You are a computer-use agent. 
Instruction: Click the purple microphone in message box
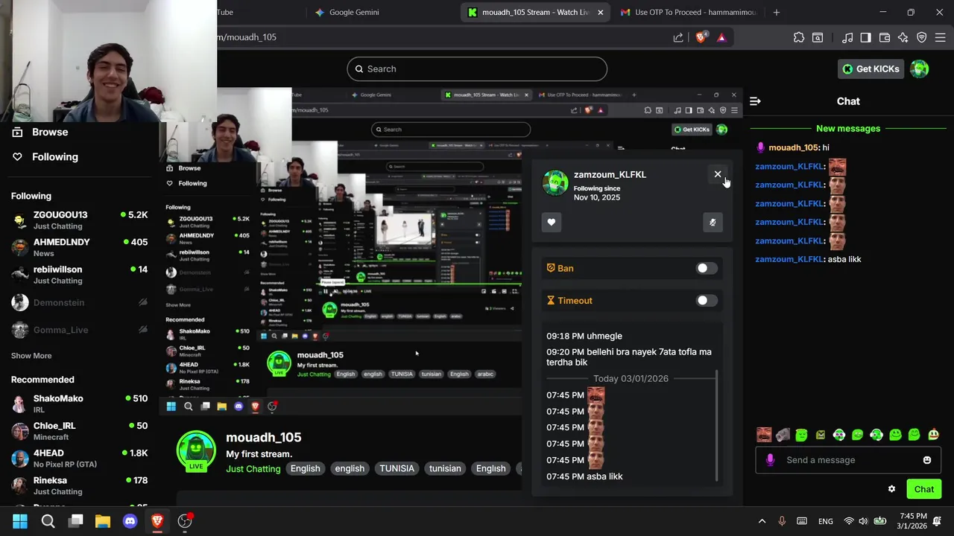770,460
